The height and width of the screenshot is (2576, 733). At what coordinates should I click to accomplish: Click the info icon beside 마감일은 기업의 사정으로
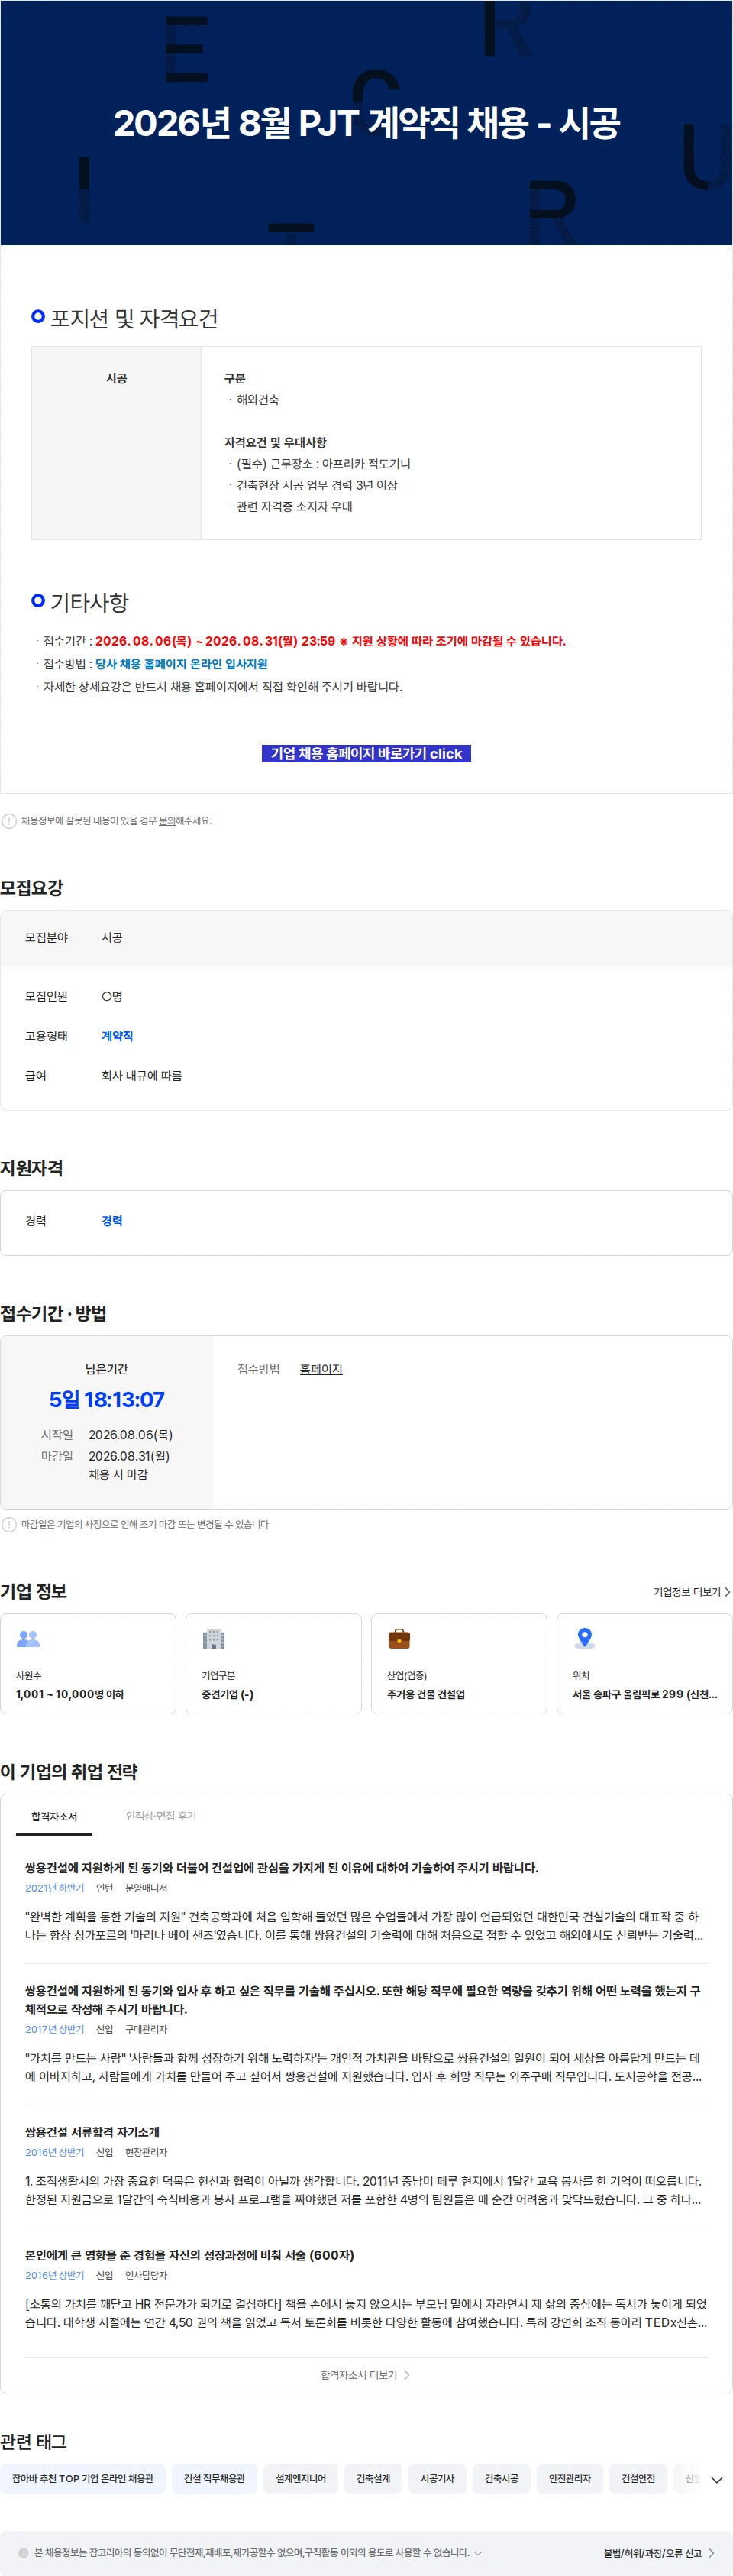pos(9,1525)
